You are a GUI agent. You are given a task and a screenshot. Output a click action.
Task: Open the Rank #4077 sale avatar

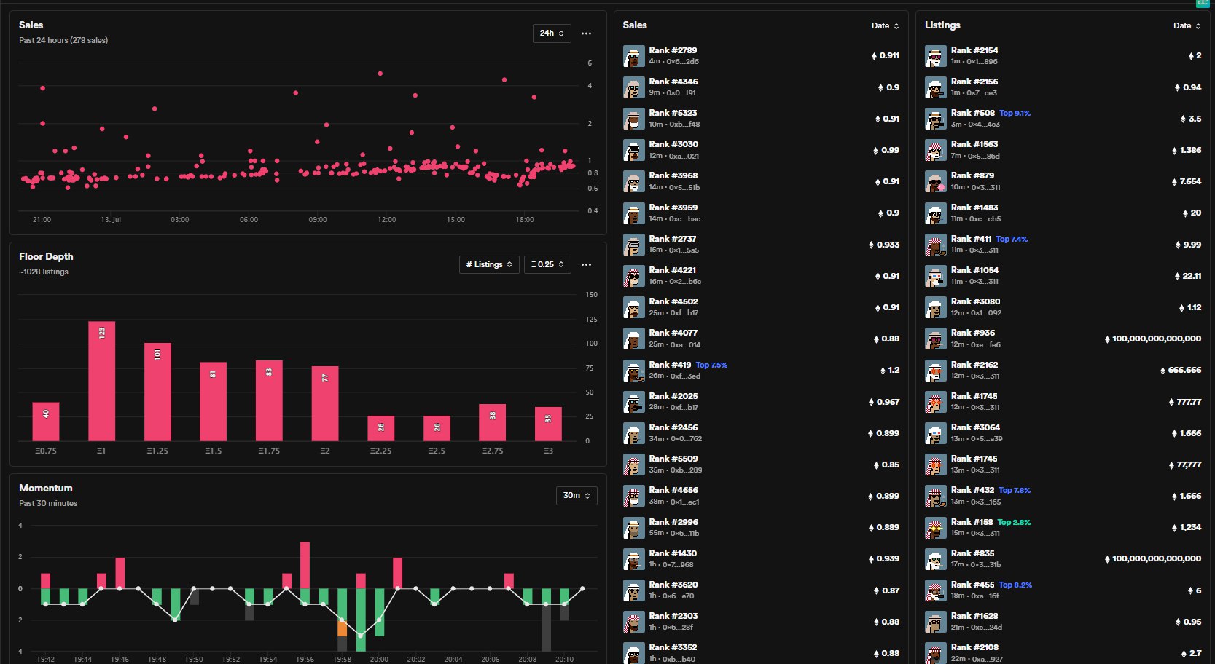click(x=634, y=339)
